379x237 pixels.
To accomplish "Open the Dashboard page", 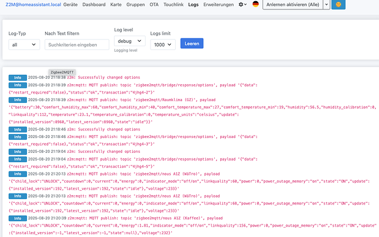I will point(94,4).
